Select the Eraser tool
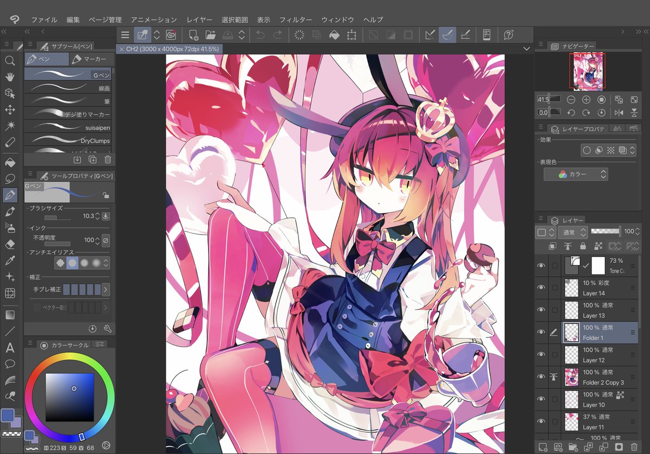 tap(10, 244)
